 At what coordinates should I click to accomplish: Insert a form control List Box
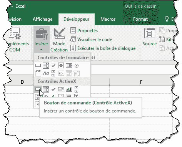tap(69, 66)
